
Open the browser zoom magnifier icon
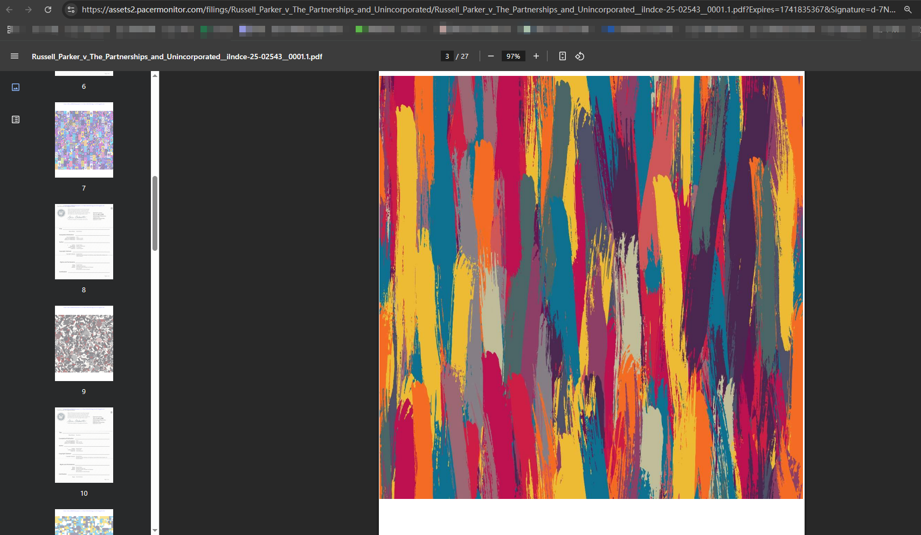pos(908,10)
